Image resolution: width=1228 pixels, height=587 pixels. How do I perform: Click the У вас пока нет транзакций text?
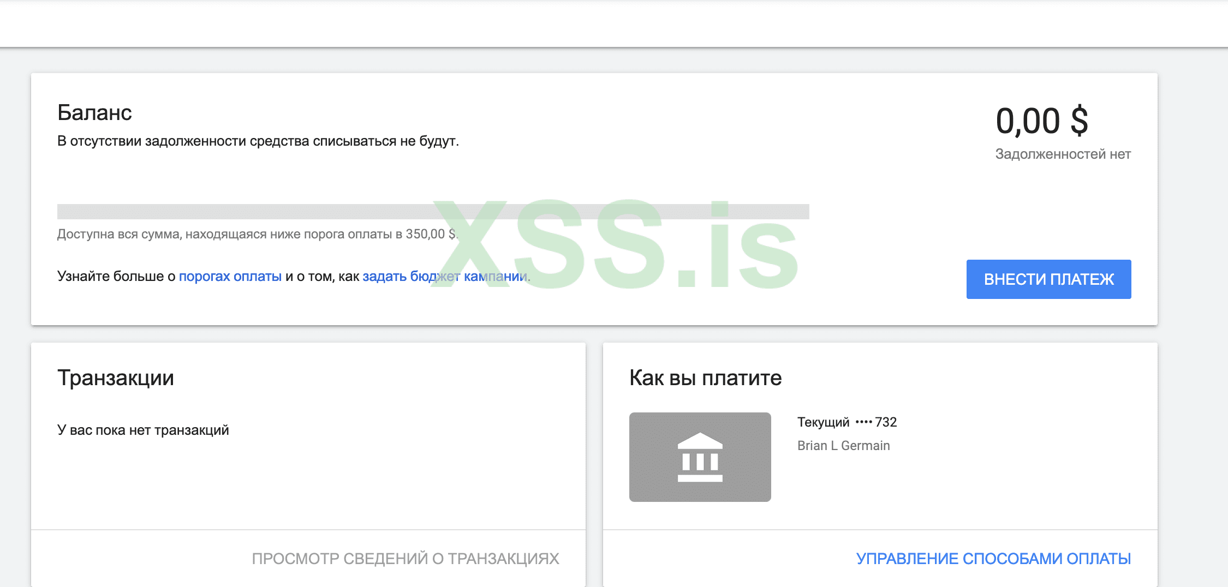[143, 430]
